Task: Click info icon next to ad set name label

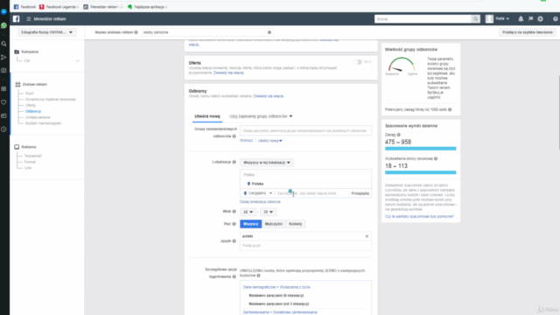Action: (x=136, y=32)
